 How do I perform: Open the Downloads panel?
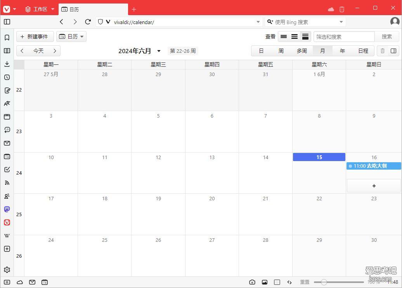(7, 64)
